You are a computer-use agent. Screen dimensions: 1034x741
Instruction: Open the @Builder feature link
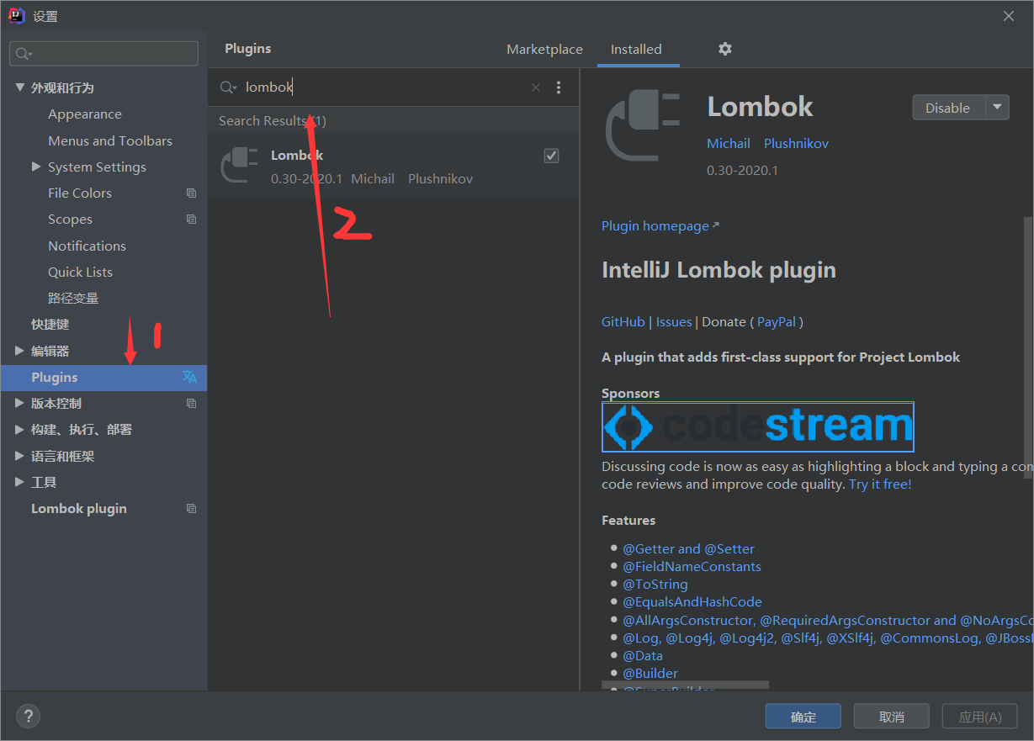click(x=650, y=673)
